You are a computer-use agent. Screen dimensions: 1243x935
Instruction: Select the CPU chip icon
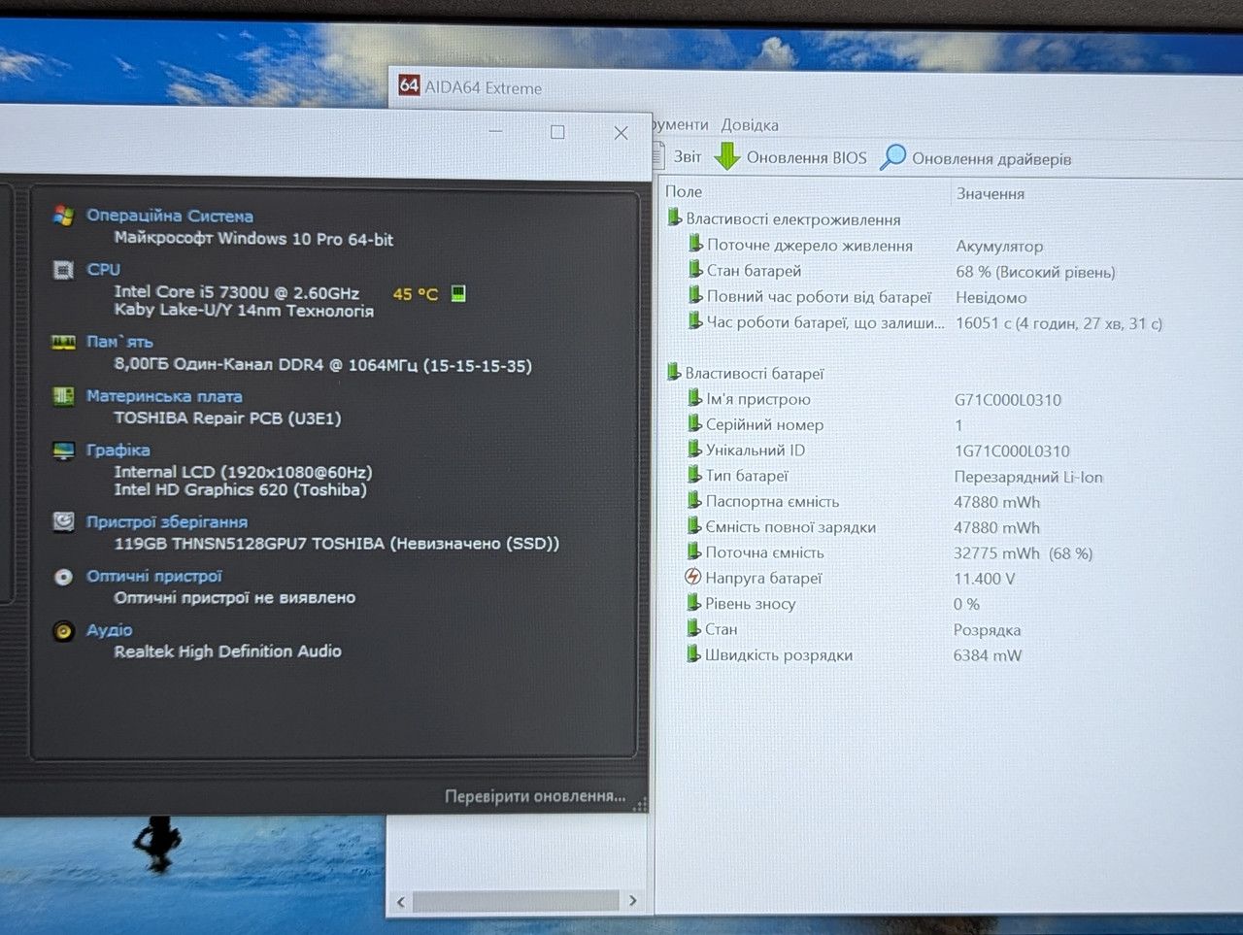click(63, 270)
